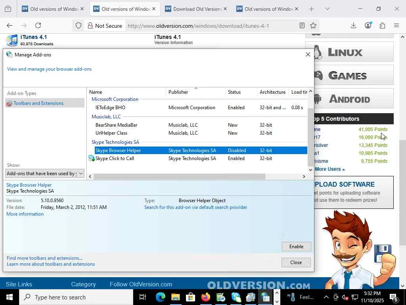Sort add-ons by Publisher column
This screenshot has height=305, width=406.
click(196, 92)
